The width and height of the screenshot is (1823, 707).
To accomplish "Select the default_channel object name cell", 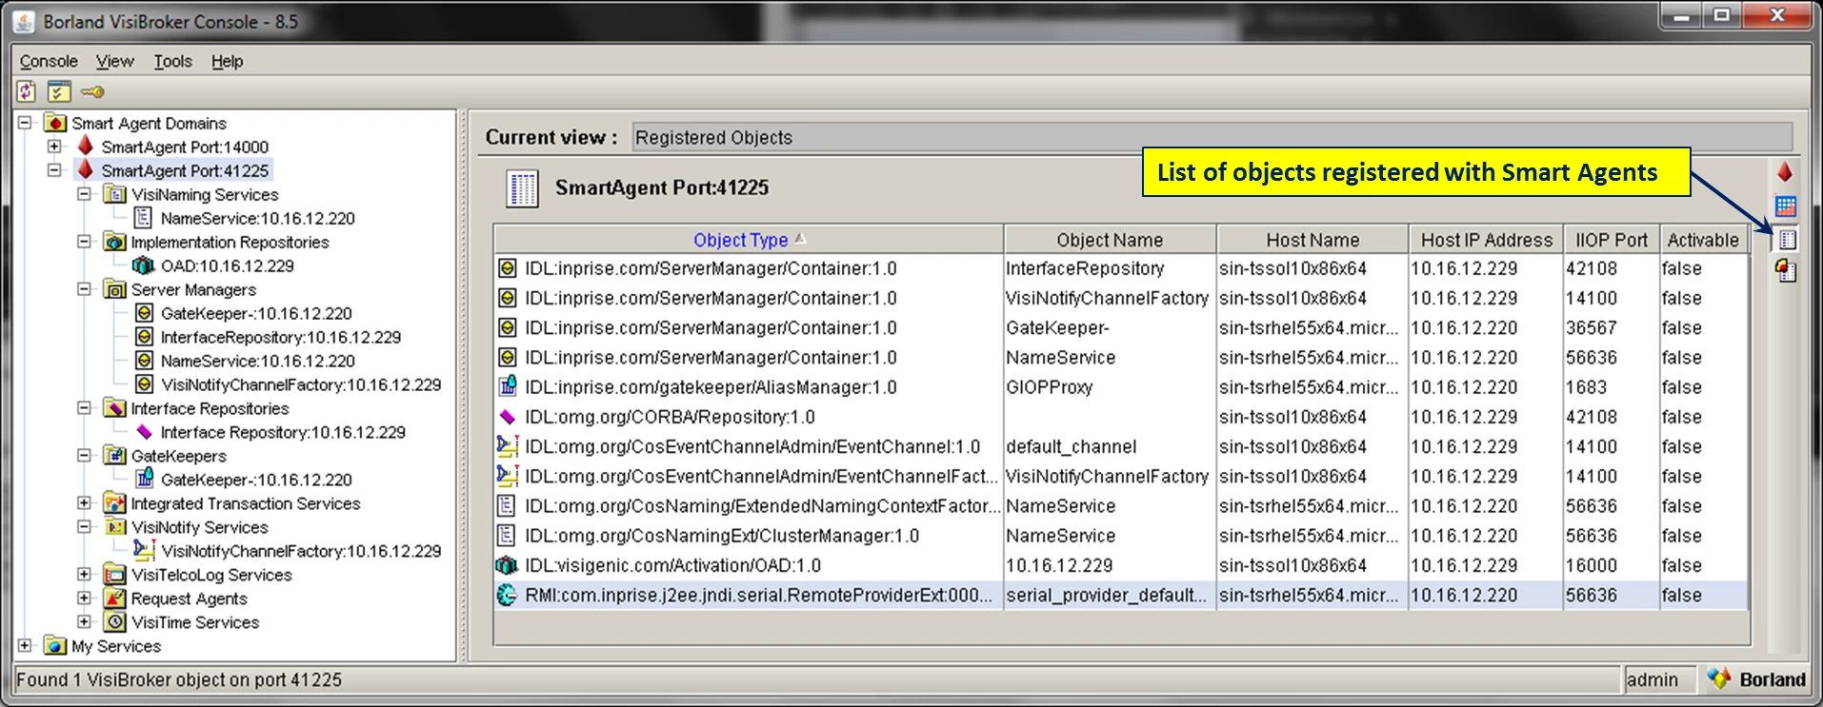I will point(1110,446).
